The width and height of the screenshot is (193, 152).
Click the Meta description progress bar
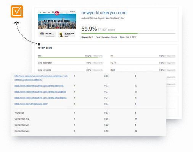70,65
